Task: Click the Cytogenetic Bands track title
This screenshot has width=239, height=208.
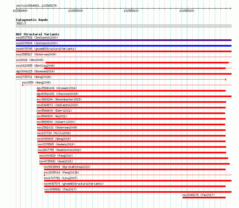Action: pos(32,20)
